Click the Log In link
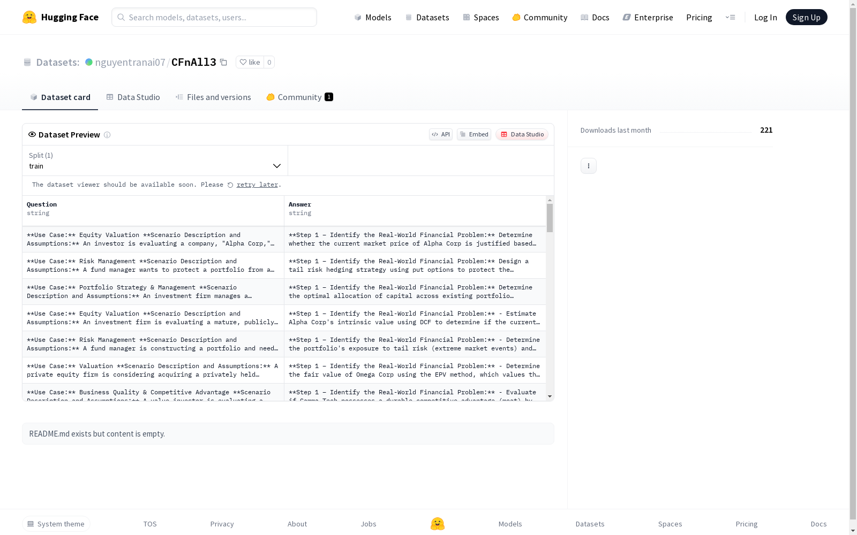The image size is (857, 535). (765, 17)
